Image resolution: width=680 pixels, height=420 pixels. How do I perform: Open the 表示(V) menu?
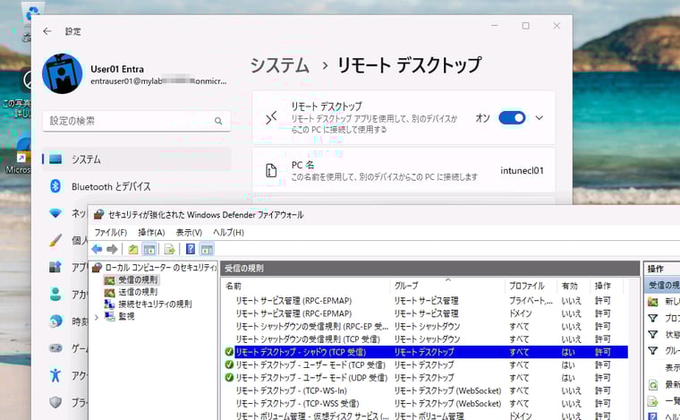coord(189,232)
